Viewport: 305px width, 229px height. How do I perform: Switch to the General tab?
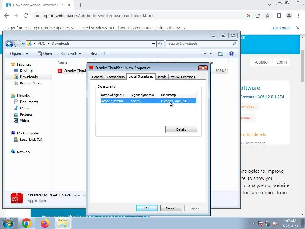[x=98, y=77]
